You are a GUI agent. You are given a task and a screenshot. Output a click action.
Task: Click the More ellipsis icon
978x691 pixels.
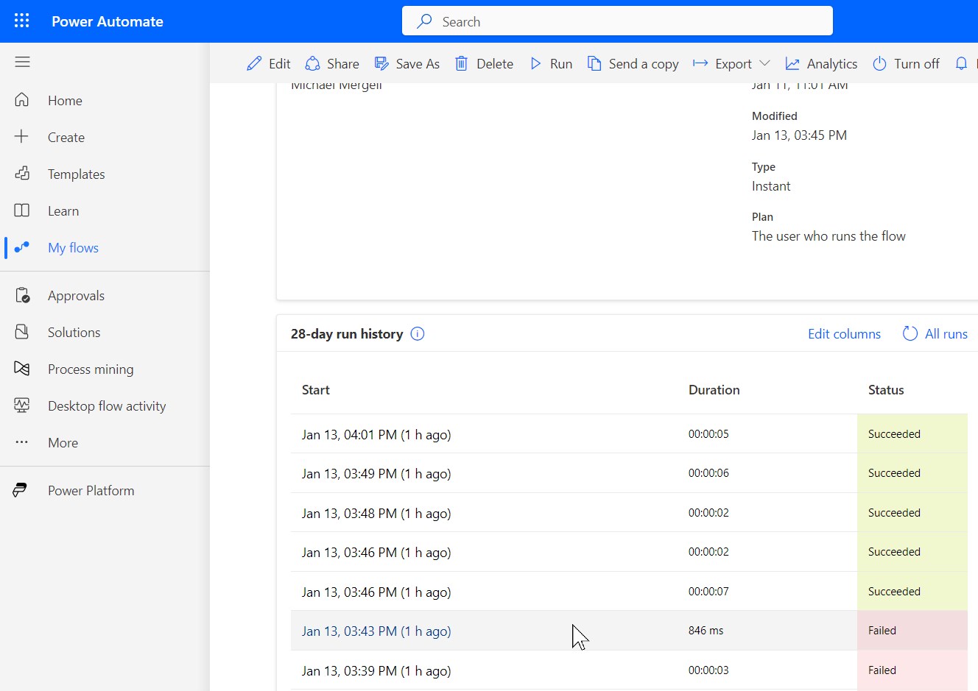pos(22,442)
